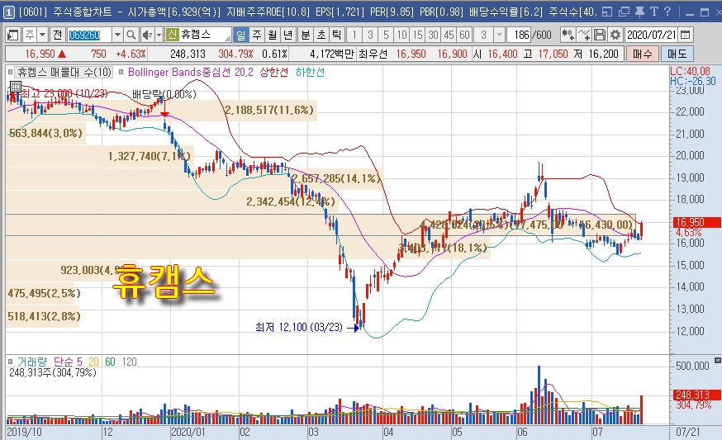Select daily 일 chart period
Viewport: 722px width, 440px height.
tap(241, 35)
